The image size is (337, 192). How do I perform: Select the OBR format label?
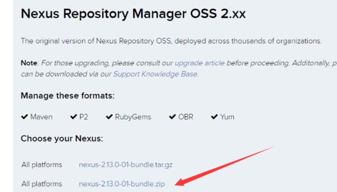pos(186,117)
